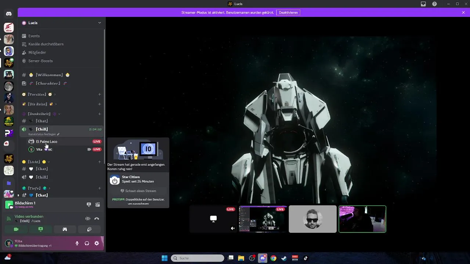Expand the Lucis server menu
This screenshot has height=264, width=470.
100,23
